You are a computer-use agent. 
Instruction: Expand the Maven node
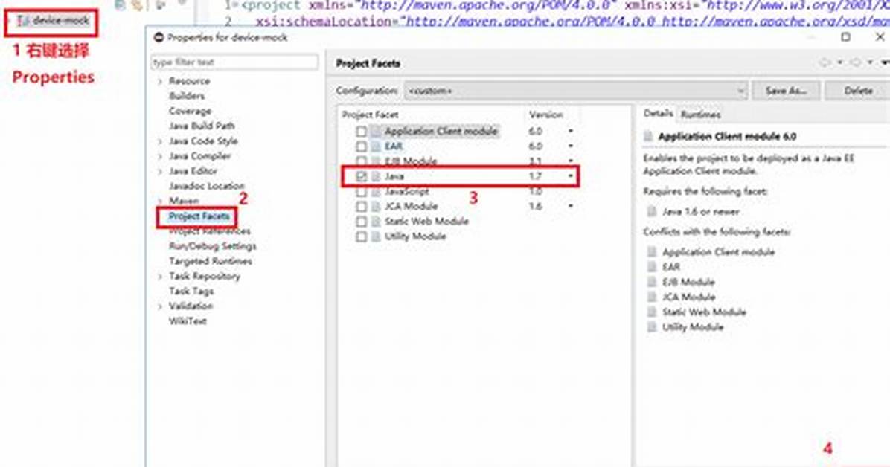(160, 201)
